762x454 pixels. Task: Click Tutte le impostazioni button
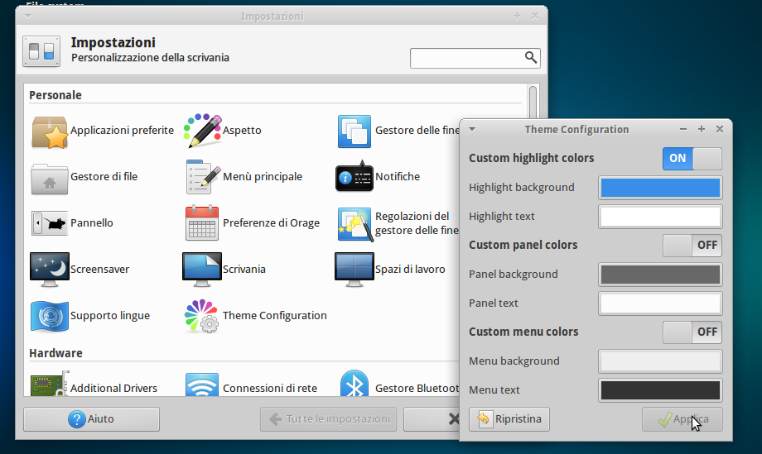tap(328, 419)
